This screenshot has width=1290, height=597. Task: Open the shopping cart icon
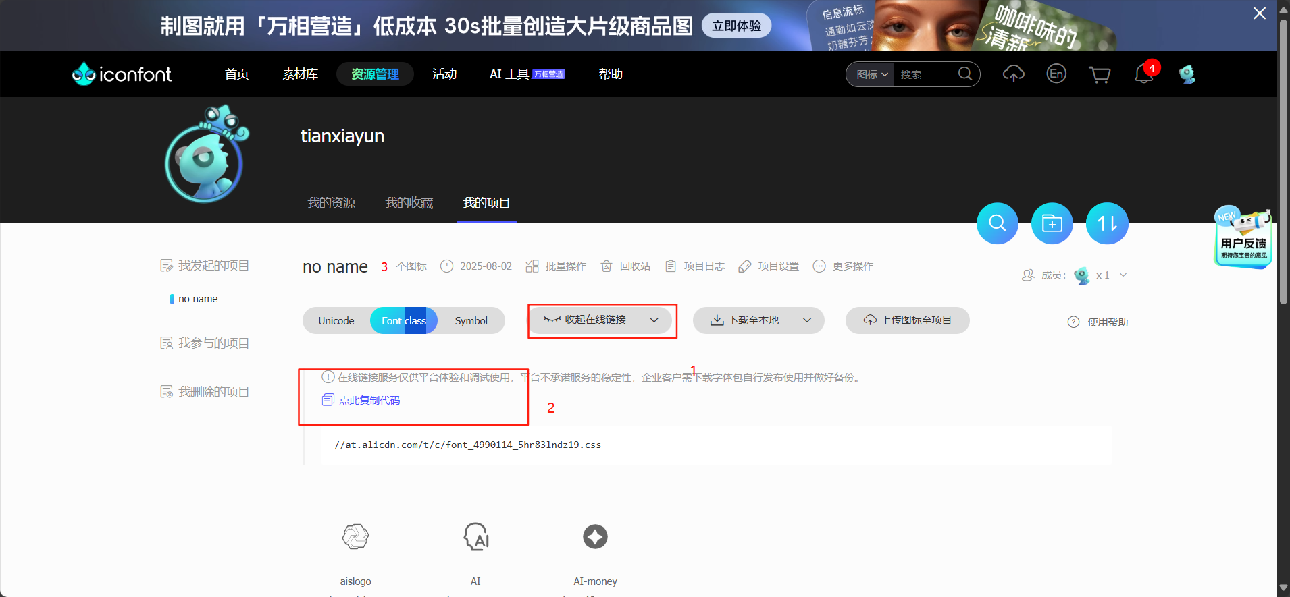coord(1100,74)
